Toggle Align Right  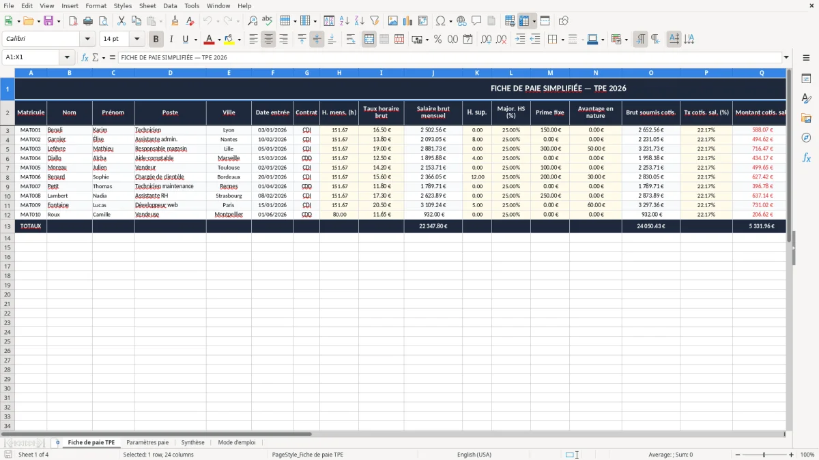(x=283, y=40)
